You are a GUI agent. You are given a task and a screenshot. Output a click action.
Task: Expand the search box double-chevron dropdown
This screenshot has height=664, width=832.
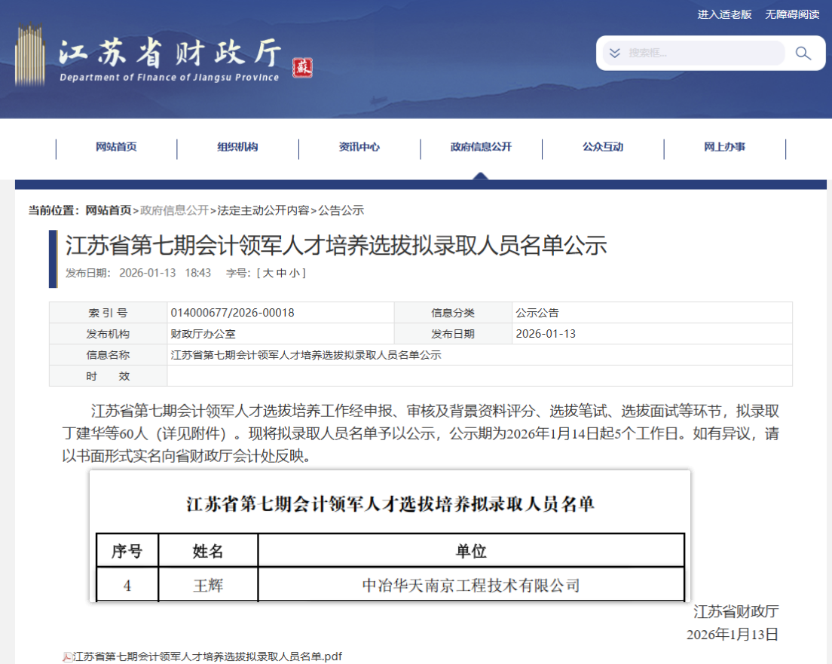click(x=615, y=54)
